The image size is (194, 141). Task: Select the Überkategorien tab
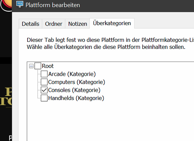112,23
